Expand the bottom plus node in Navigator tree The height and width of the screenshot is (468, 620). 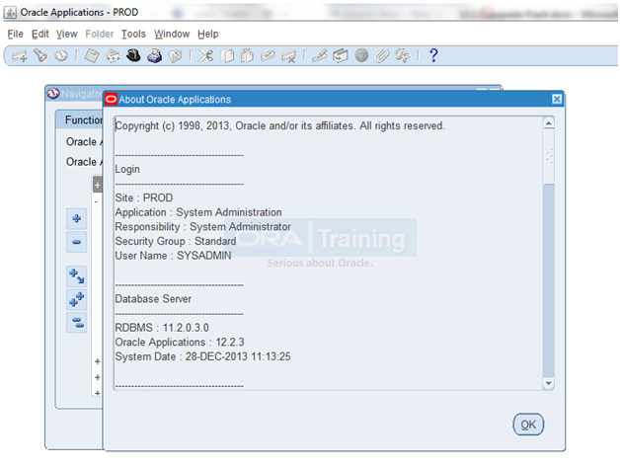(98, 393)
